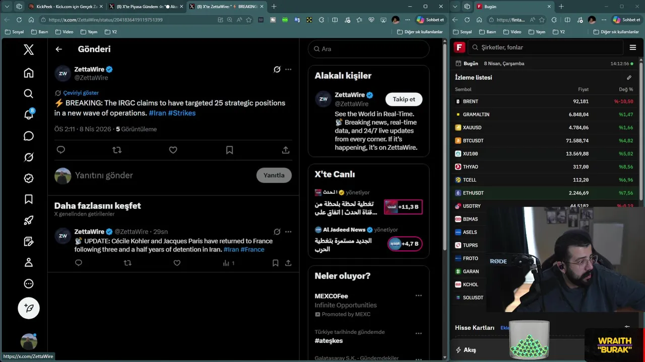This screenshot has height=362, width=645.
Task: Click Çeviriyi göster translation link
Action: (81, 93)
